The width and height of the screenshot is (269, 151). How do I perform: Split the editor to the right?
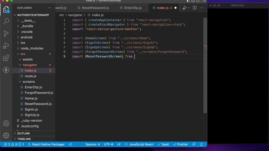pos(195,8)
